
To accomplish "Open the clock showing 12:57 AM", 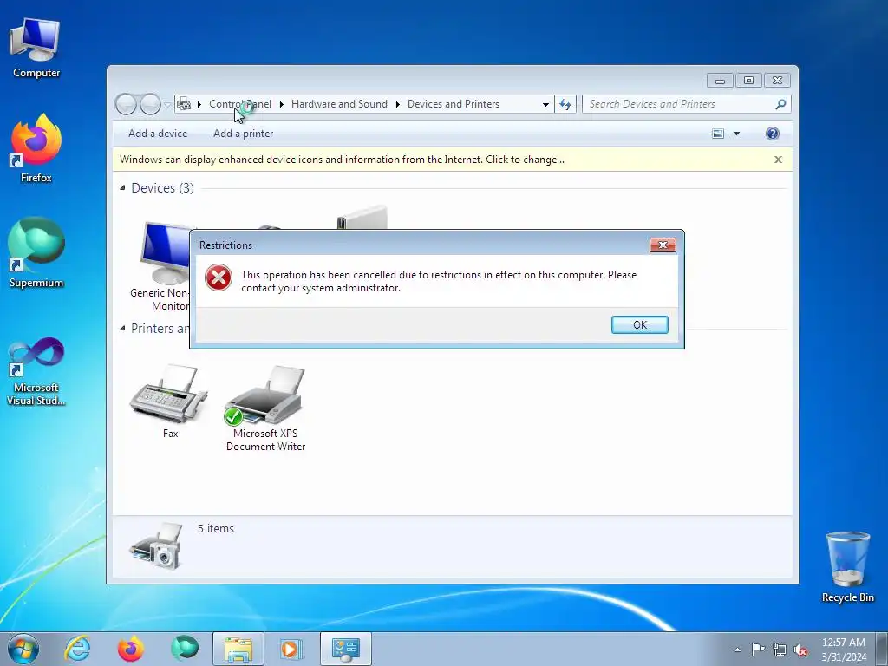I will (844, 650).
